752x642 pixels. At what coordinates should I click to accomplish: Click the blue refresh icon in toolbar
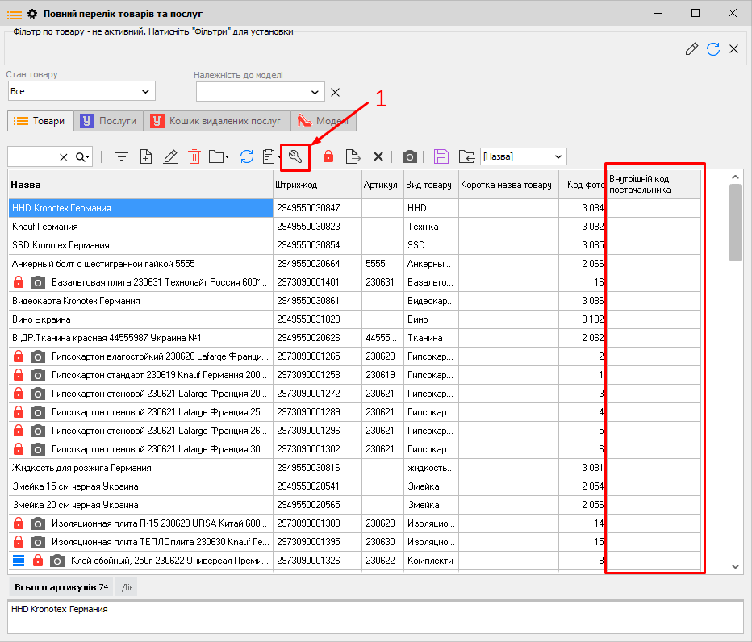(247, 156)
